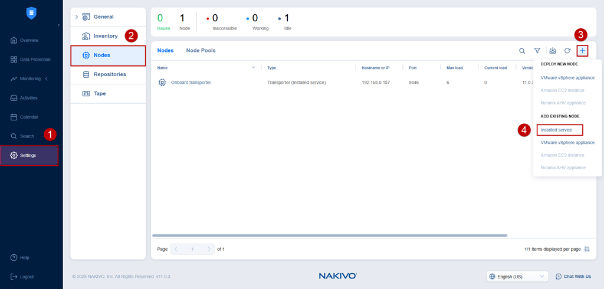This screenshot has height=289, width=604.
Task: Click the Current load column header
Action: tap(495, 68)
